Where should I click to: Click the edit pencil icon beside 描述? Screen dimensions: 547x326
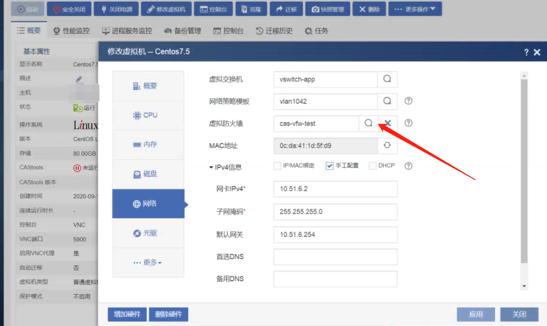[79, 79]
